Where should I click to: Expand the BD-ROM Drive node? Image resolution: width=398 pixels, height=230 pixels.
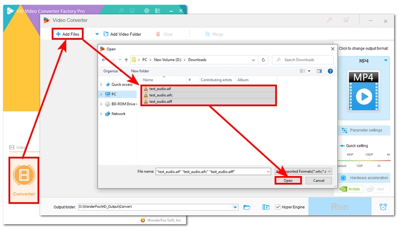(101, 104)
